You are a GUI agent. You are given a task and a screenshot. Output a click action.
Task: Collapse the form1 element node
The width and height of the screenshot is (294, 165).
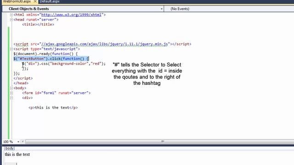(11, 93)
